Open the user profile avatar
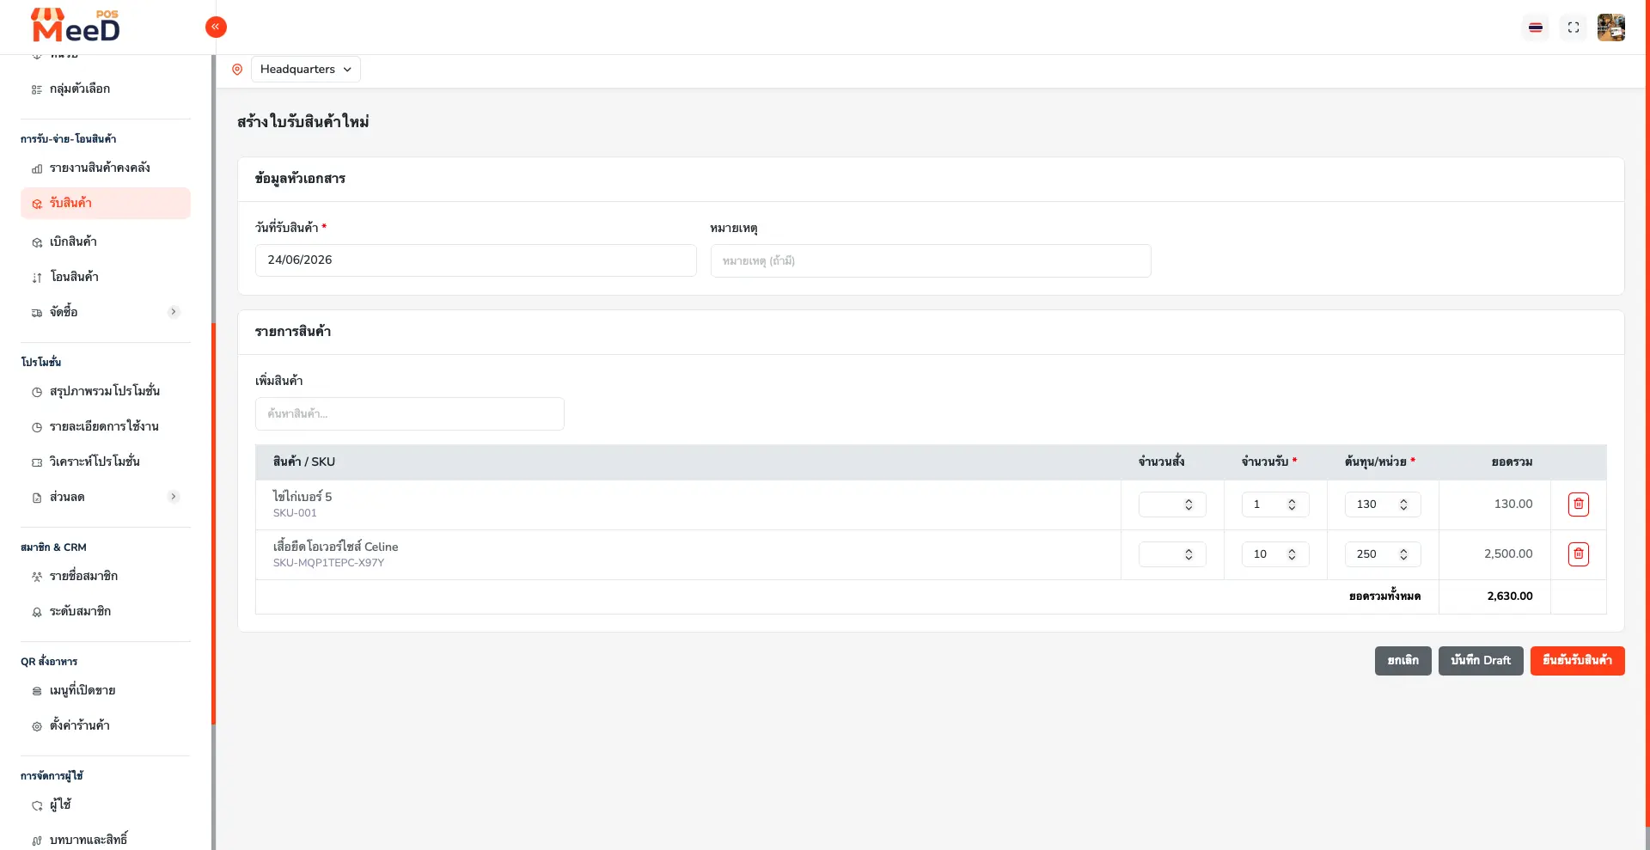Image resolution: width=1650 pixels, height=850 pixels. (1611, 28)
